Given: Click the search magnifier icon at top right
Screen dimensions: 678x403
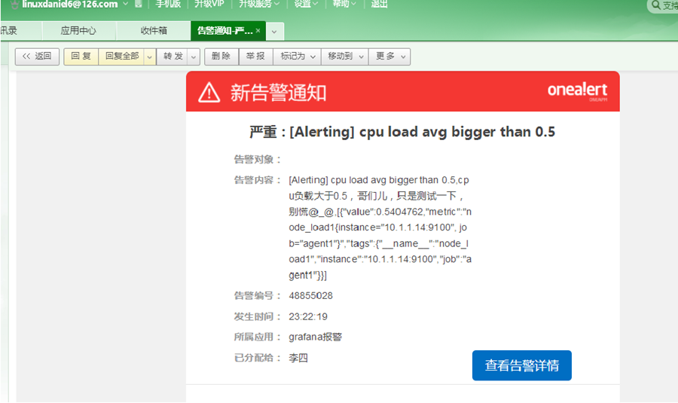Looking at the screenshot, I should [656, 5].
